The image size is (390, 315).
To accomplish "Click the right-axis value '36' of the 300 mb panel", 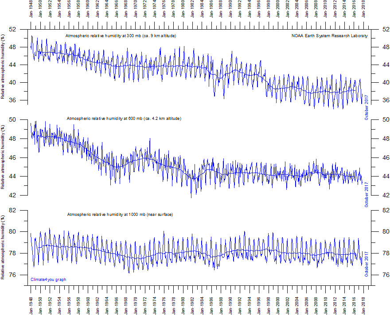I will tap(386, 100).
